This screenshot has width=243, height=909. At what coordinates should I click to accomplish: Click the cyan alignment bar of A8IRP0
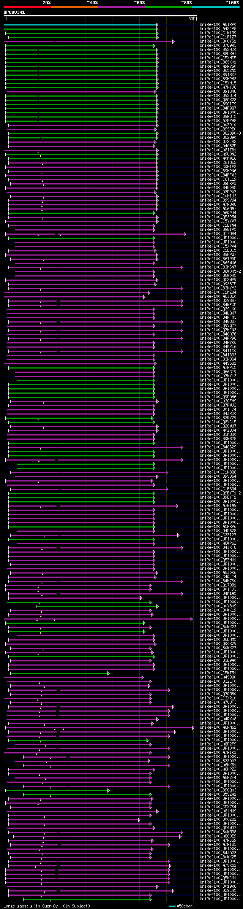[x=80, y=25]
